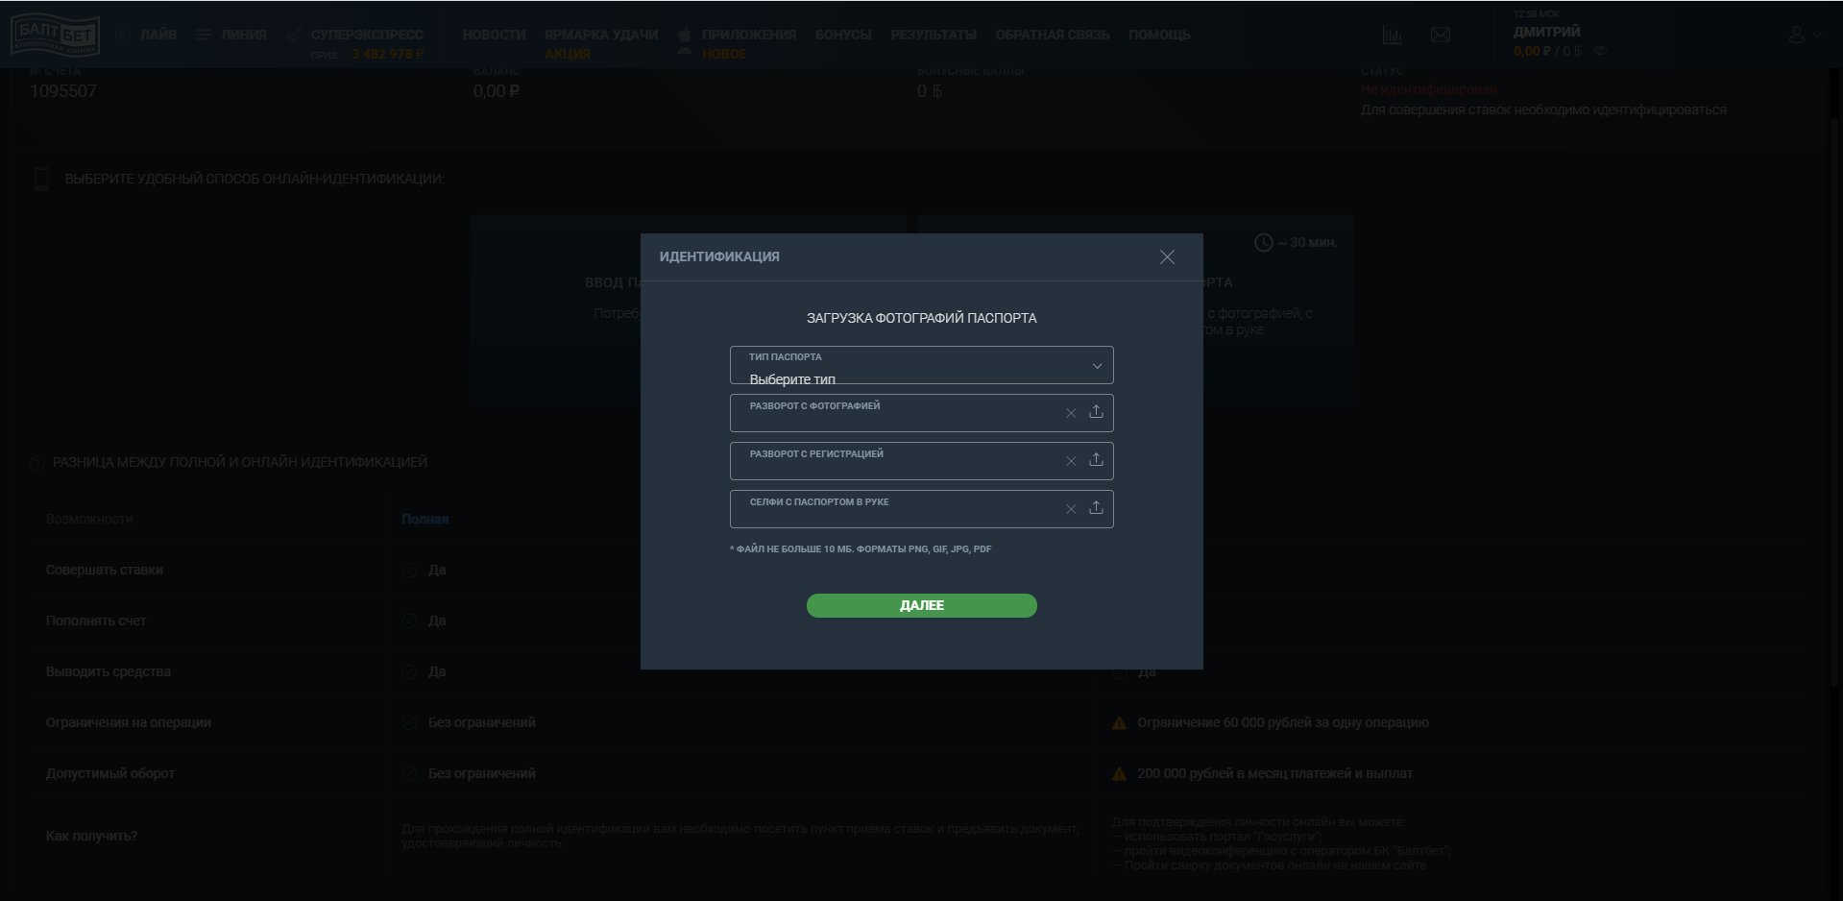The height and width of the screenshot is (901, 1843).
Task: Open the Помощь menu item
Action: (1159, 35)
